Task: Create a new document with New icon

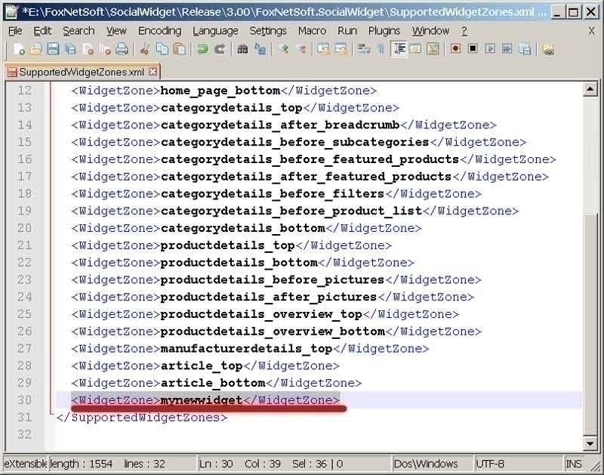Action: [18, 49]
